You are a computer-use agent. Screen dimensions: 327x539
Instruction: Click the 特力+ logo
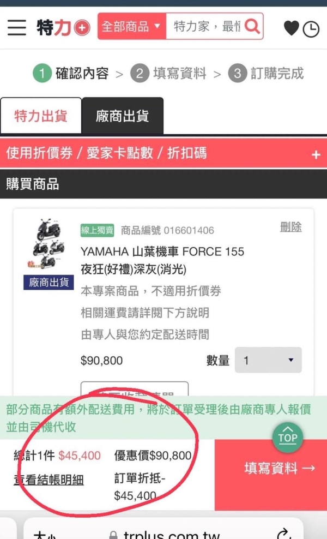tap(64, 27)
